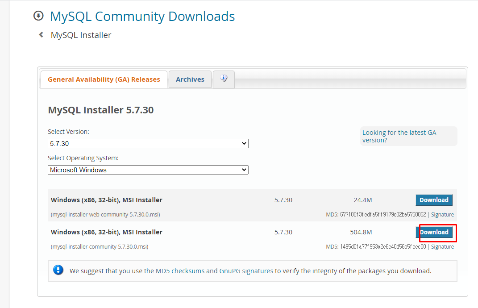Select the MySQL Installer 5.7.30 heading text
Screen dimensions: 478x308
click(101, 110)
